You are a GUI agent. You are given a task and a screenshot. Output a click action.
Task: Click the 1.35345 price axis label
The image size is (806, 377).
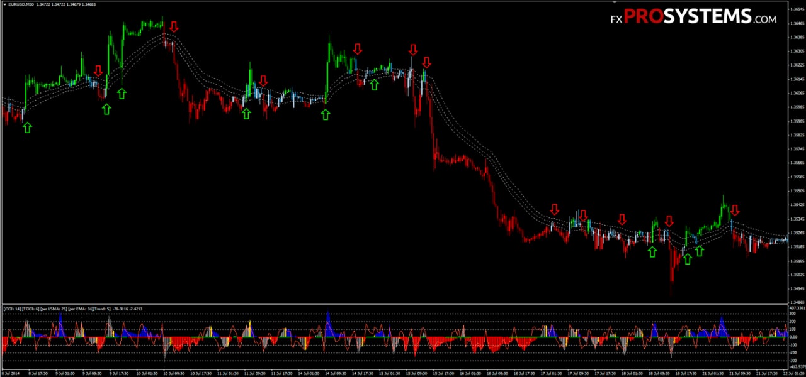tap(797, 219)
